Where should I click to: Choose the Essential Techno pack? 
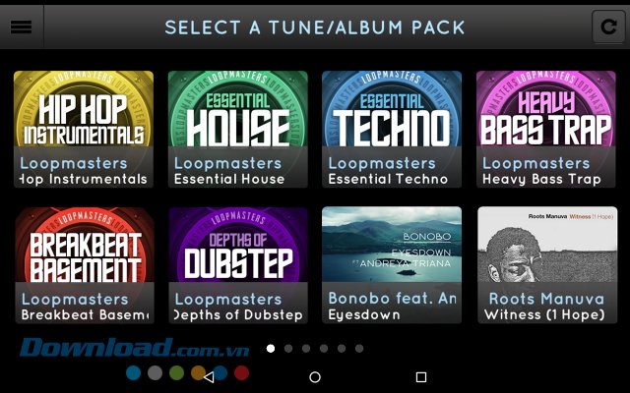click(392, 129)
